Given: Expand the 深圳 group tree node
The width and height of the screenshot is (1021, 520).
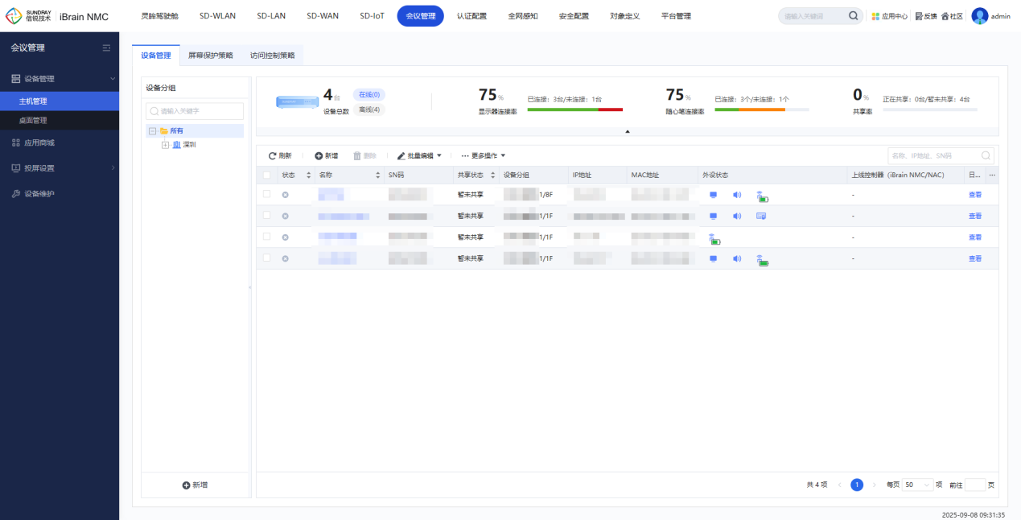Looking at the screenshot, I should 166,145.
